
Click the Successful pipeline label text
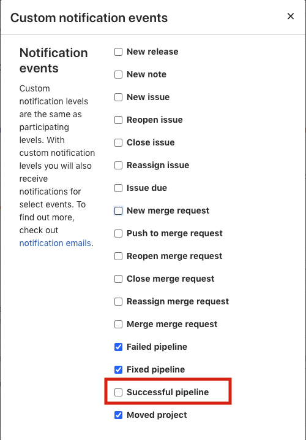[168, 392]
